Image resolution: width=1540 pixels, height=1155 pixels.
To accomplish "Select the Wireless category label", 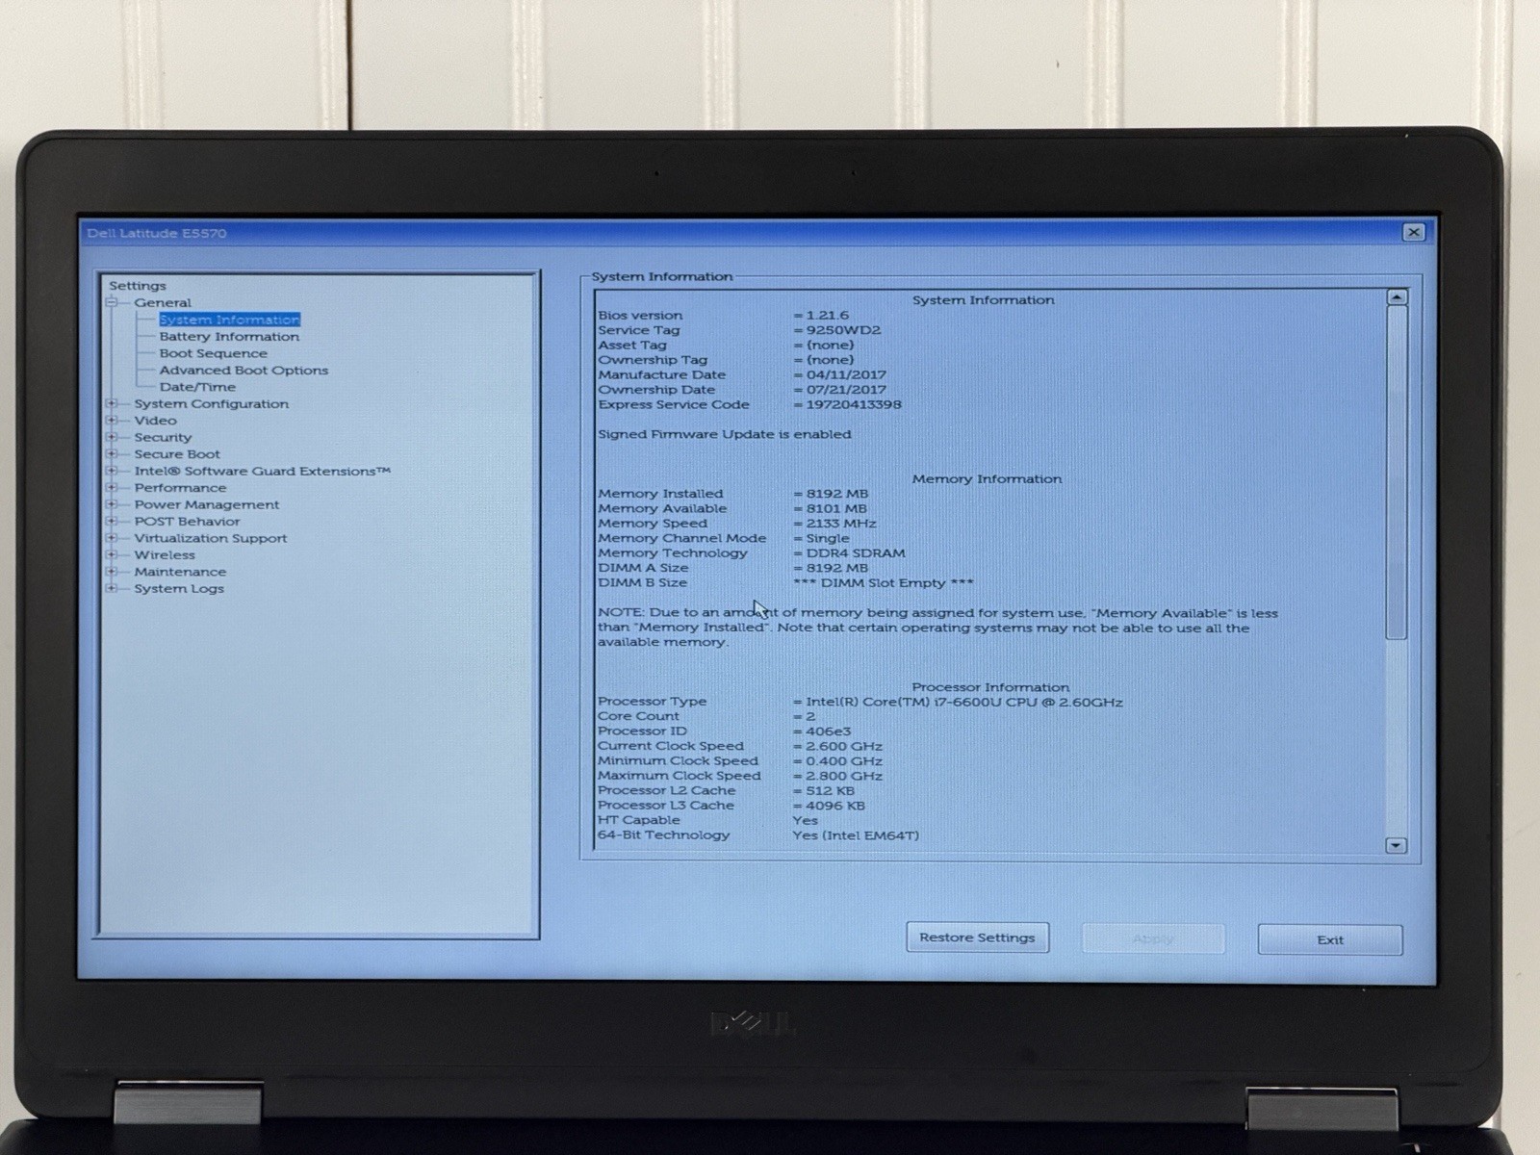I will pyautogui.click(x=164, y=555).
